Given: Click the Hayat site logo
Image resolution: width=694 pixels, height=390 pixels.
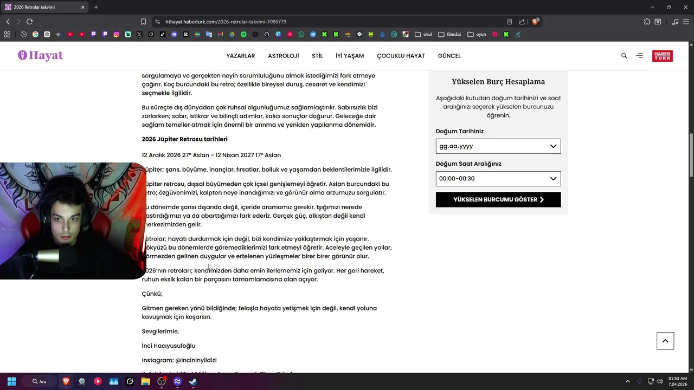Looking at the screenshot, I should click(x=41, y=55).
